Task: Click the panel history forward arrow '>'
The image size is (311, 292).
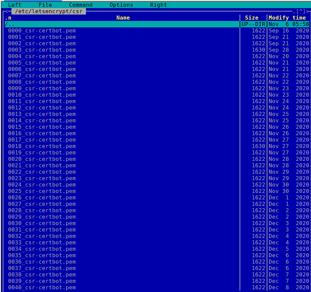Action: (307, 11)
